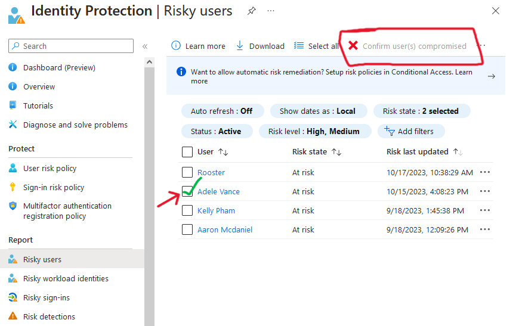Open Aaron Mcdaniel row ellipsis menu

[484, 229]
